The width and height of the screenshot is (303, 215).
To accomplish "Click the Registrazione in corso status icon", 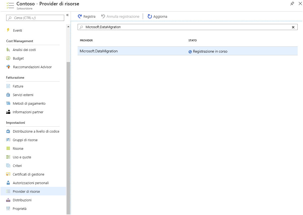I will 190,52.
